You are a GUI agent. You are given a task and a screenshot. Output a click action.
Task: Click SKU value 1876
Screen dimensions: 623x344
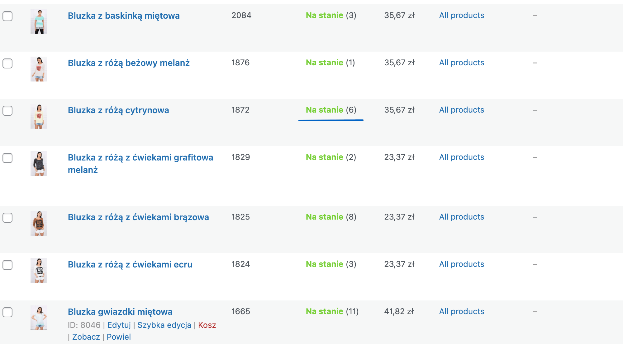(240, 63)
